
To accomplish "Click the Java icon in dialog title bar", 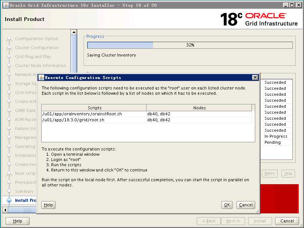I will [x=41, y=77].
